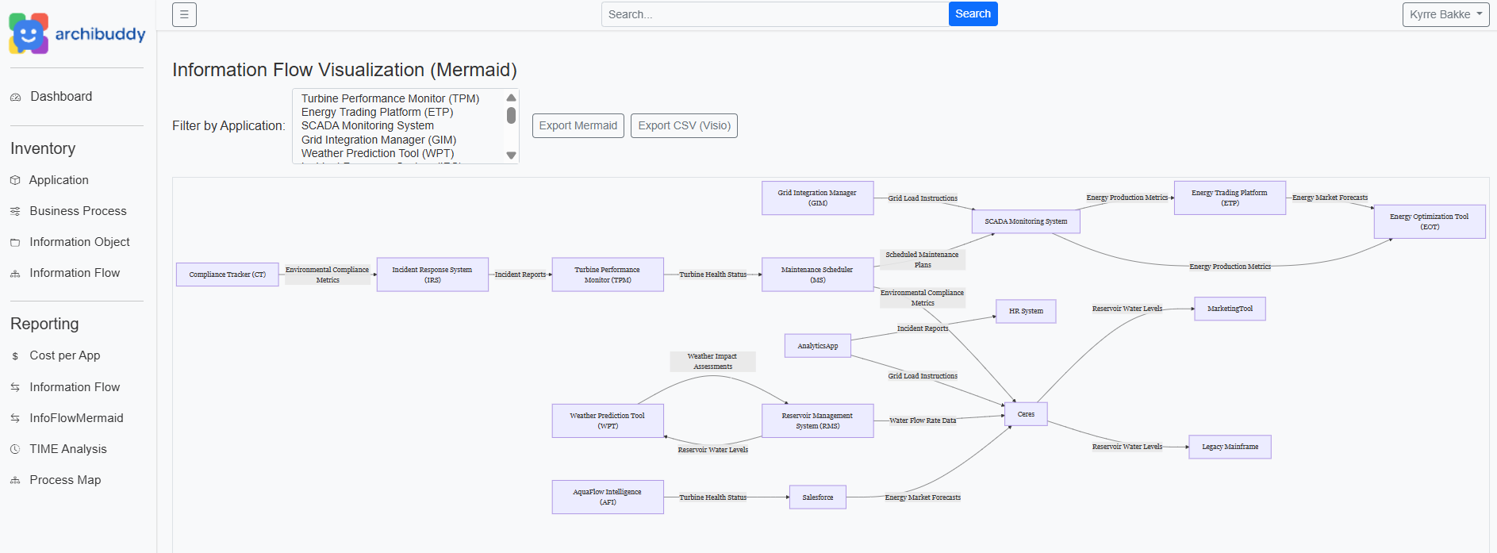Click the Ceres node
This screenshot has width=1497, height=553.
click(1026, 414)
